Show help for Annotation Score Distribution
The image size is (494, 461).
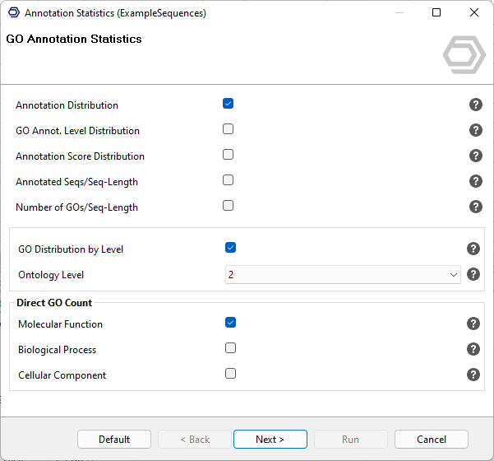click(x=475, y=156)
